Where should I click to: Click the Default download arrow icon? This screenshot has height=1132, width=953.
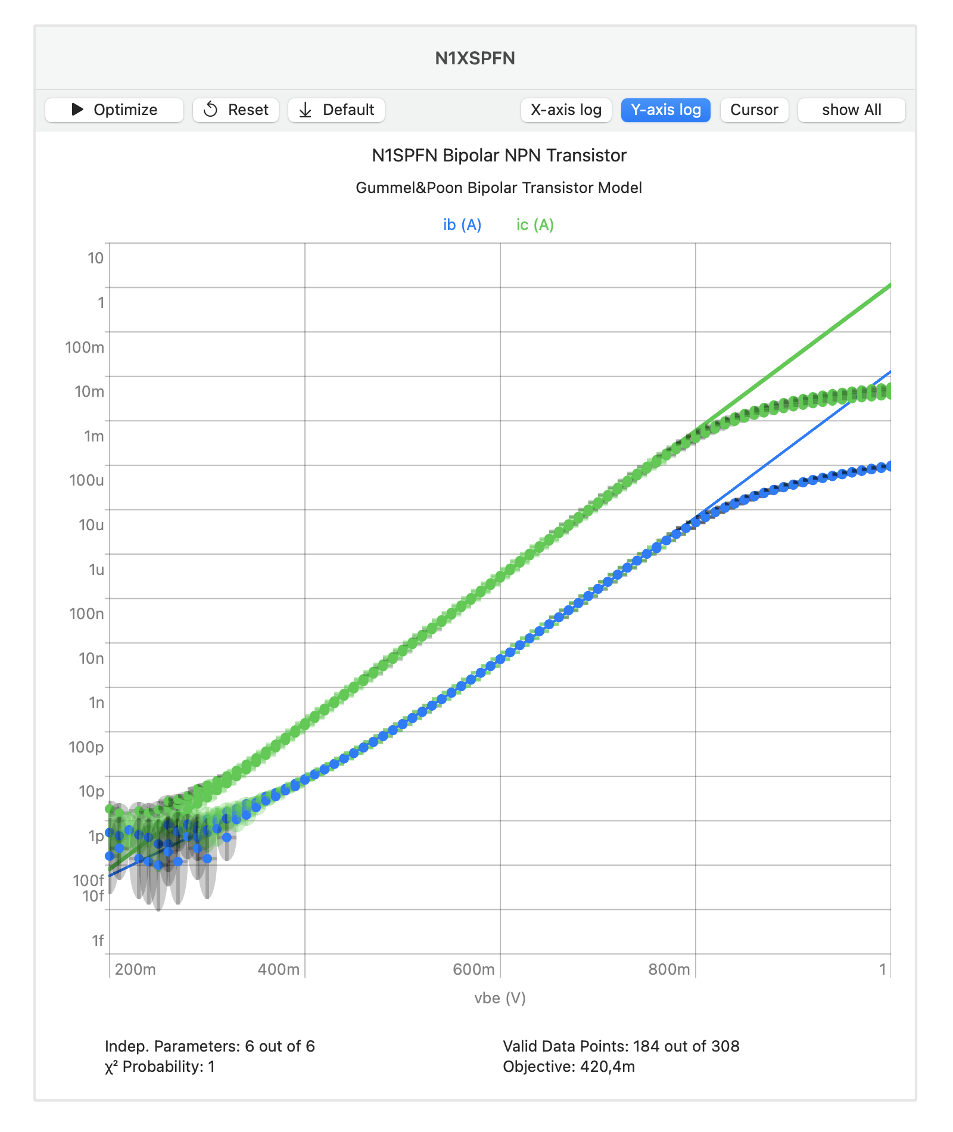[x=306, y=110]
